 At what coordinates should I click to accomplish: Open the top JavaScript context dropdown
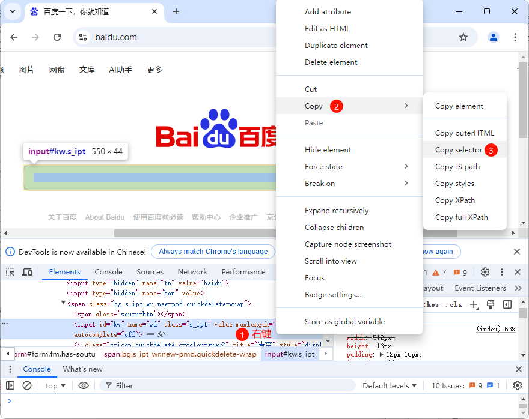[x=55, y=385]
